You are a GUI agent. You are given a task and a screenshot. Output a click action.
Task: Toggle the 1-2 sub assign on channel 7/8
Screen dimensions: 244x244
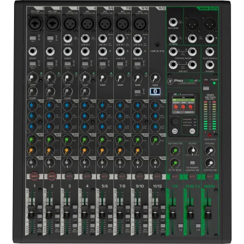[127, 207]
